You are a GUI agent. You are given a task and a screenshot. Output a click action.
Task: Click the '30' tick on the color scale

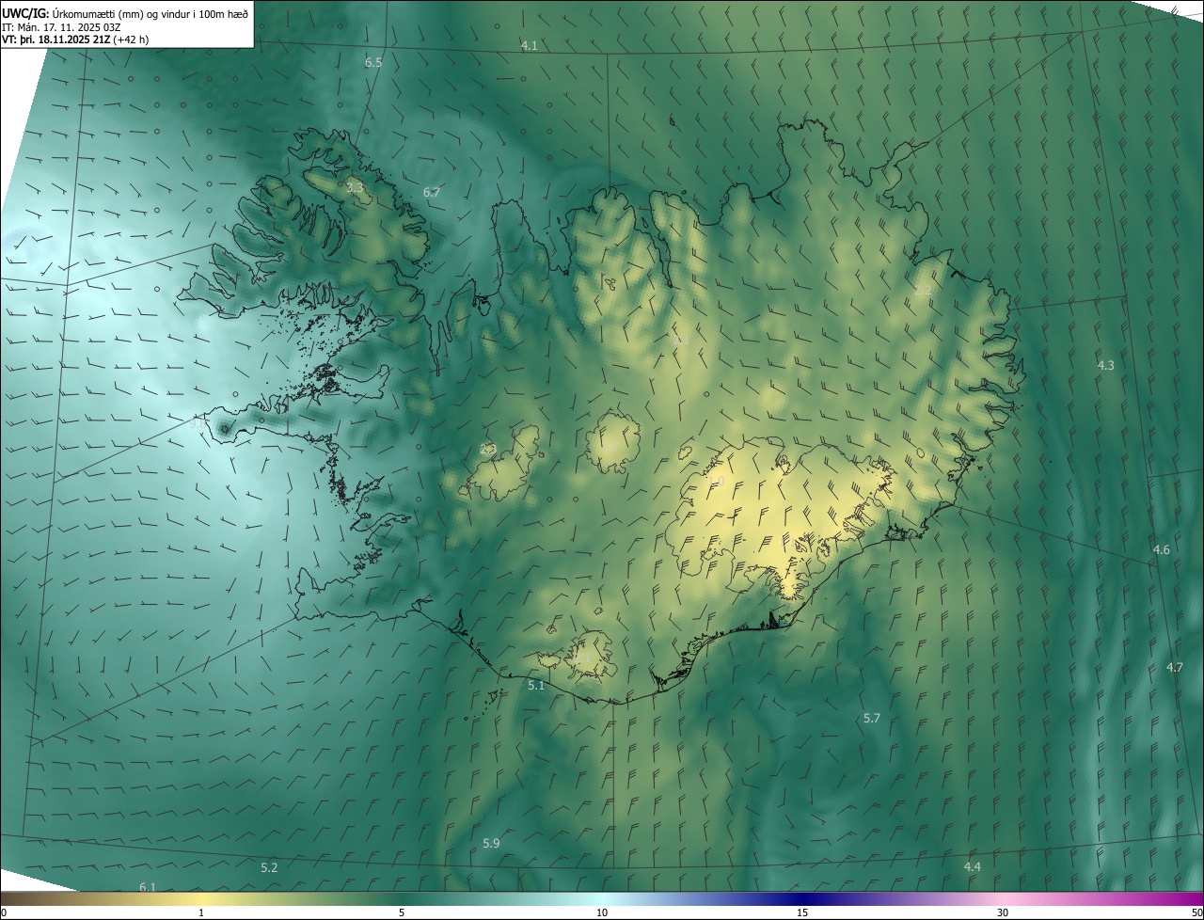(1003, 912)
